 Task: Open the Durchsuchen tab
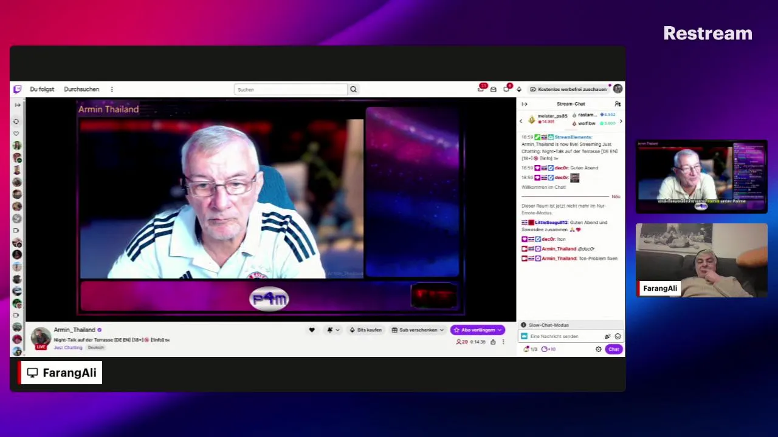coord(81,89)
